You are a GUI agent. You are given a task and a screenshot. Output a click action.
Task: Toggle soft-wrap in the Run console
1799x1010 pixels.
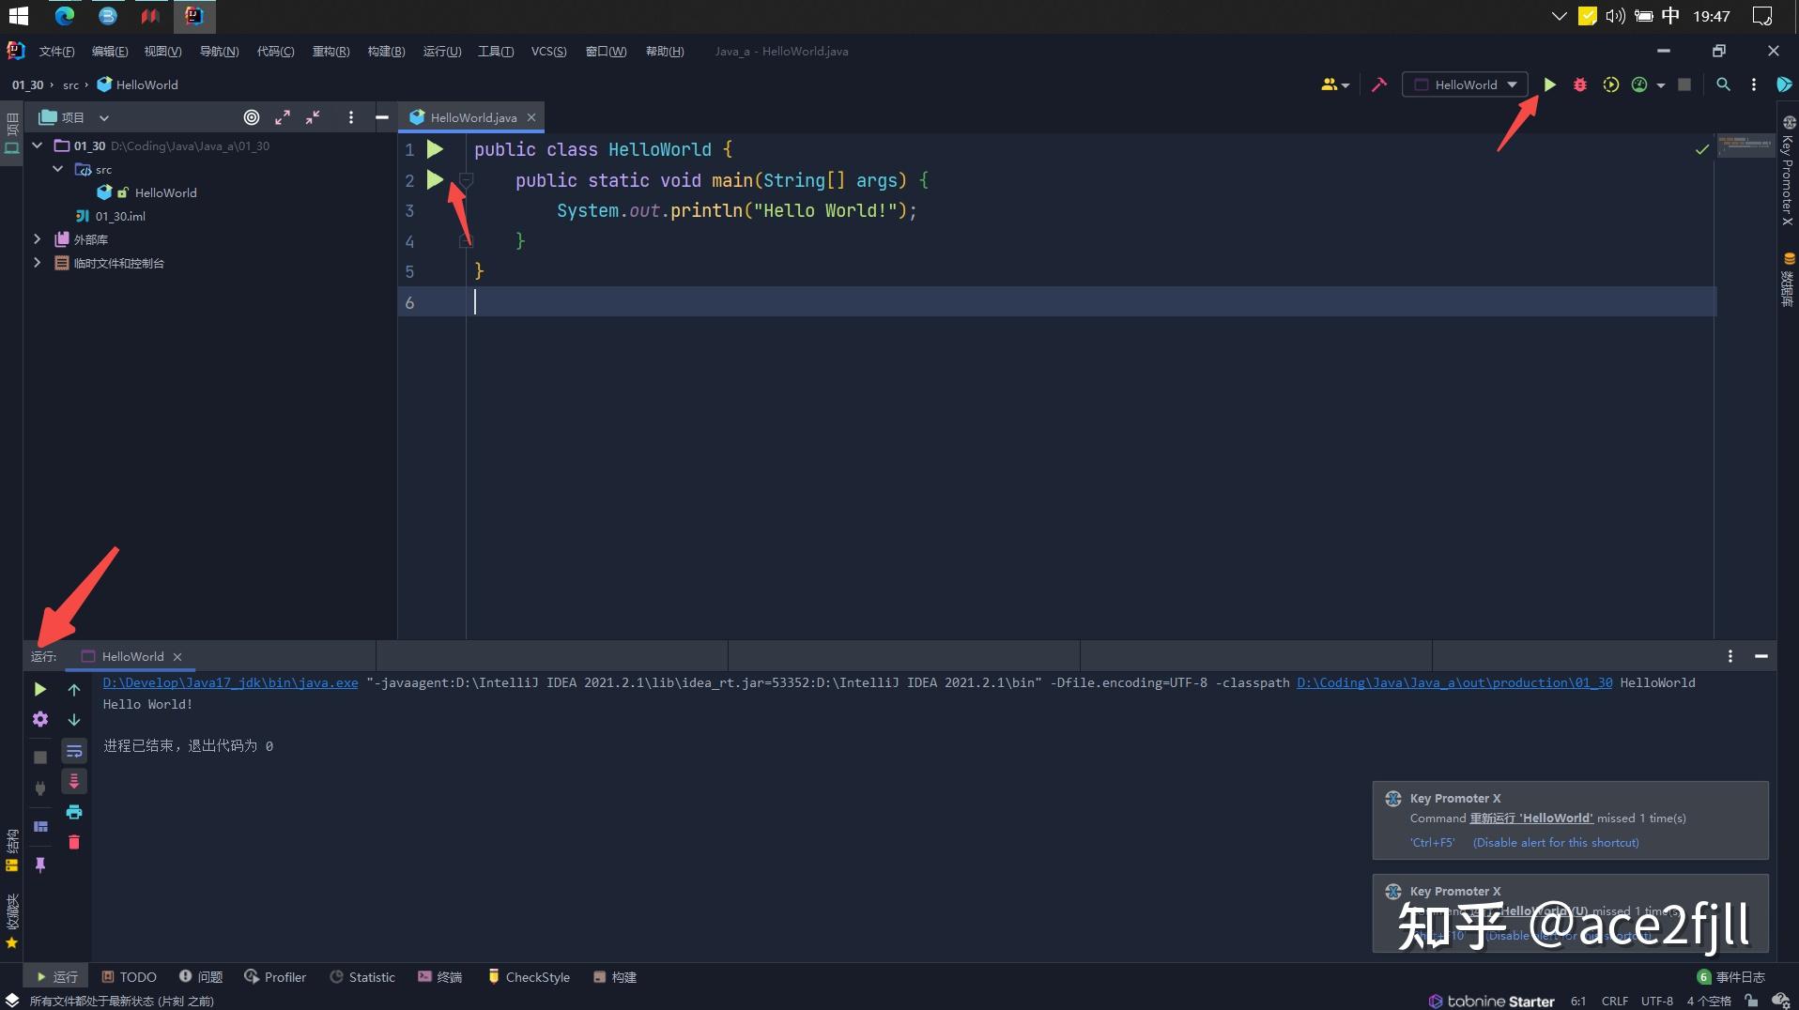click(x=74, y=751)
